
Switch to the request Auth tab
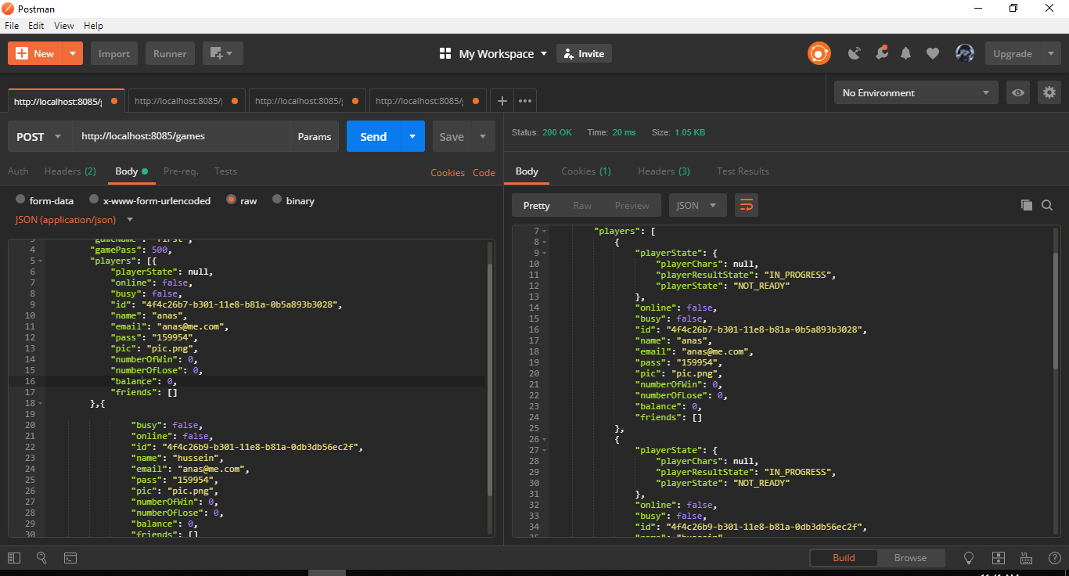coord(18,171)
